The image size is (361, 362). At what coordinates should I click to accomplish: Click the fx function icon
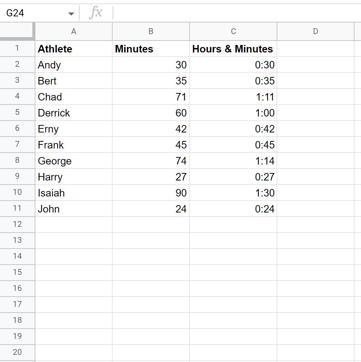[x=96, y=13]
